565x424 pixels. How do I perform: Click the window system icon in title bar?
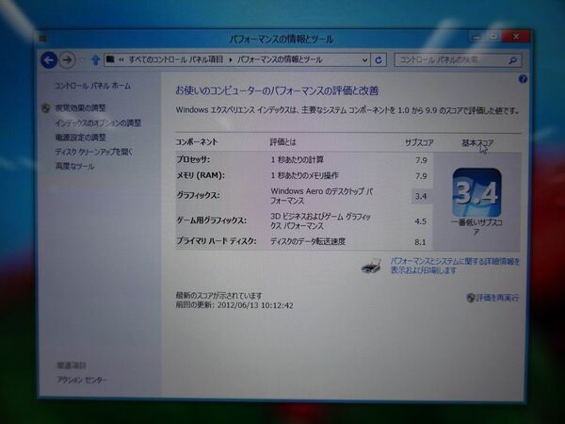(43, 38)
